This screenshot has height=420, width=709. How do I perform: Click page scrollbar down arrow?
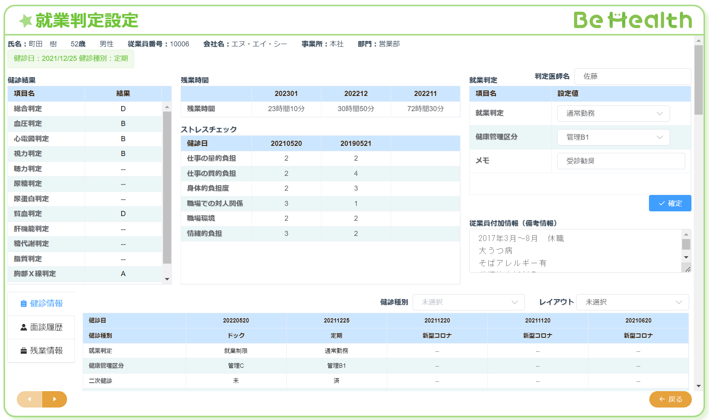pyautogui.click(x=698, y=386)
